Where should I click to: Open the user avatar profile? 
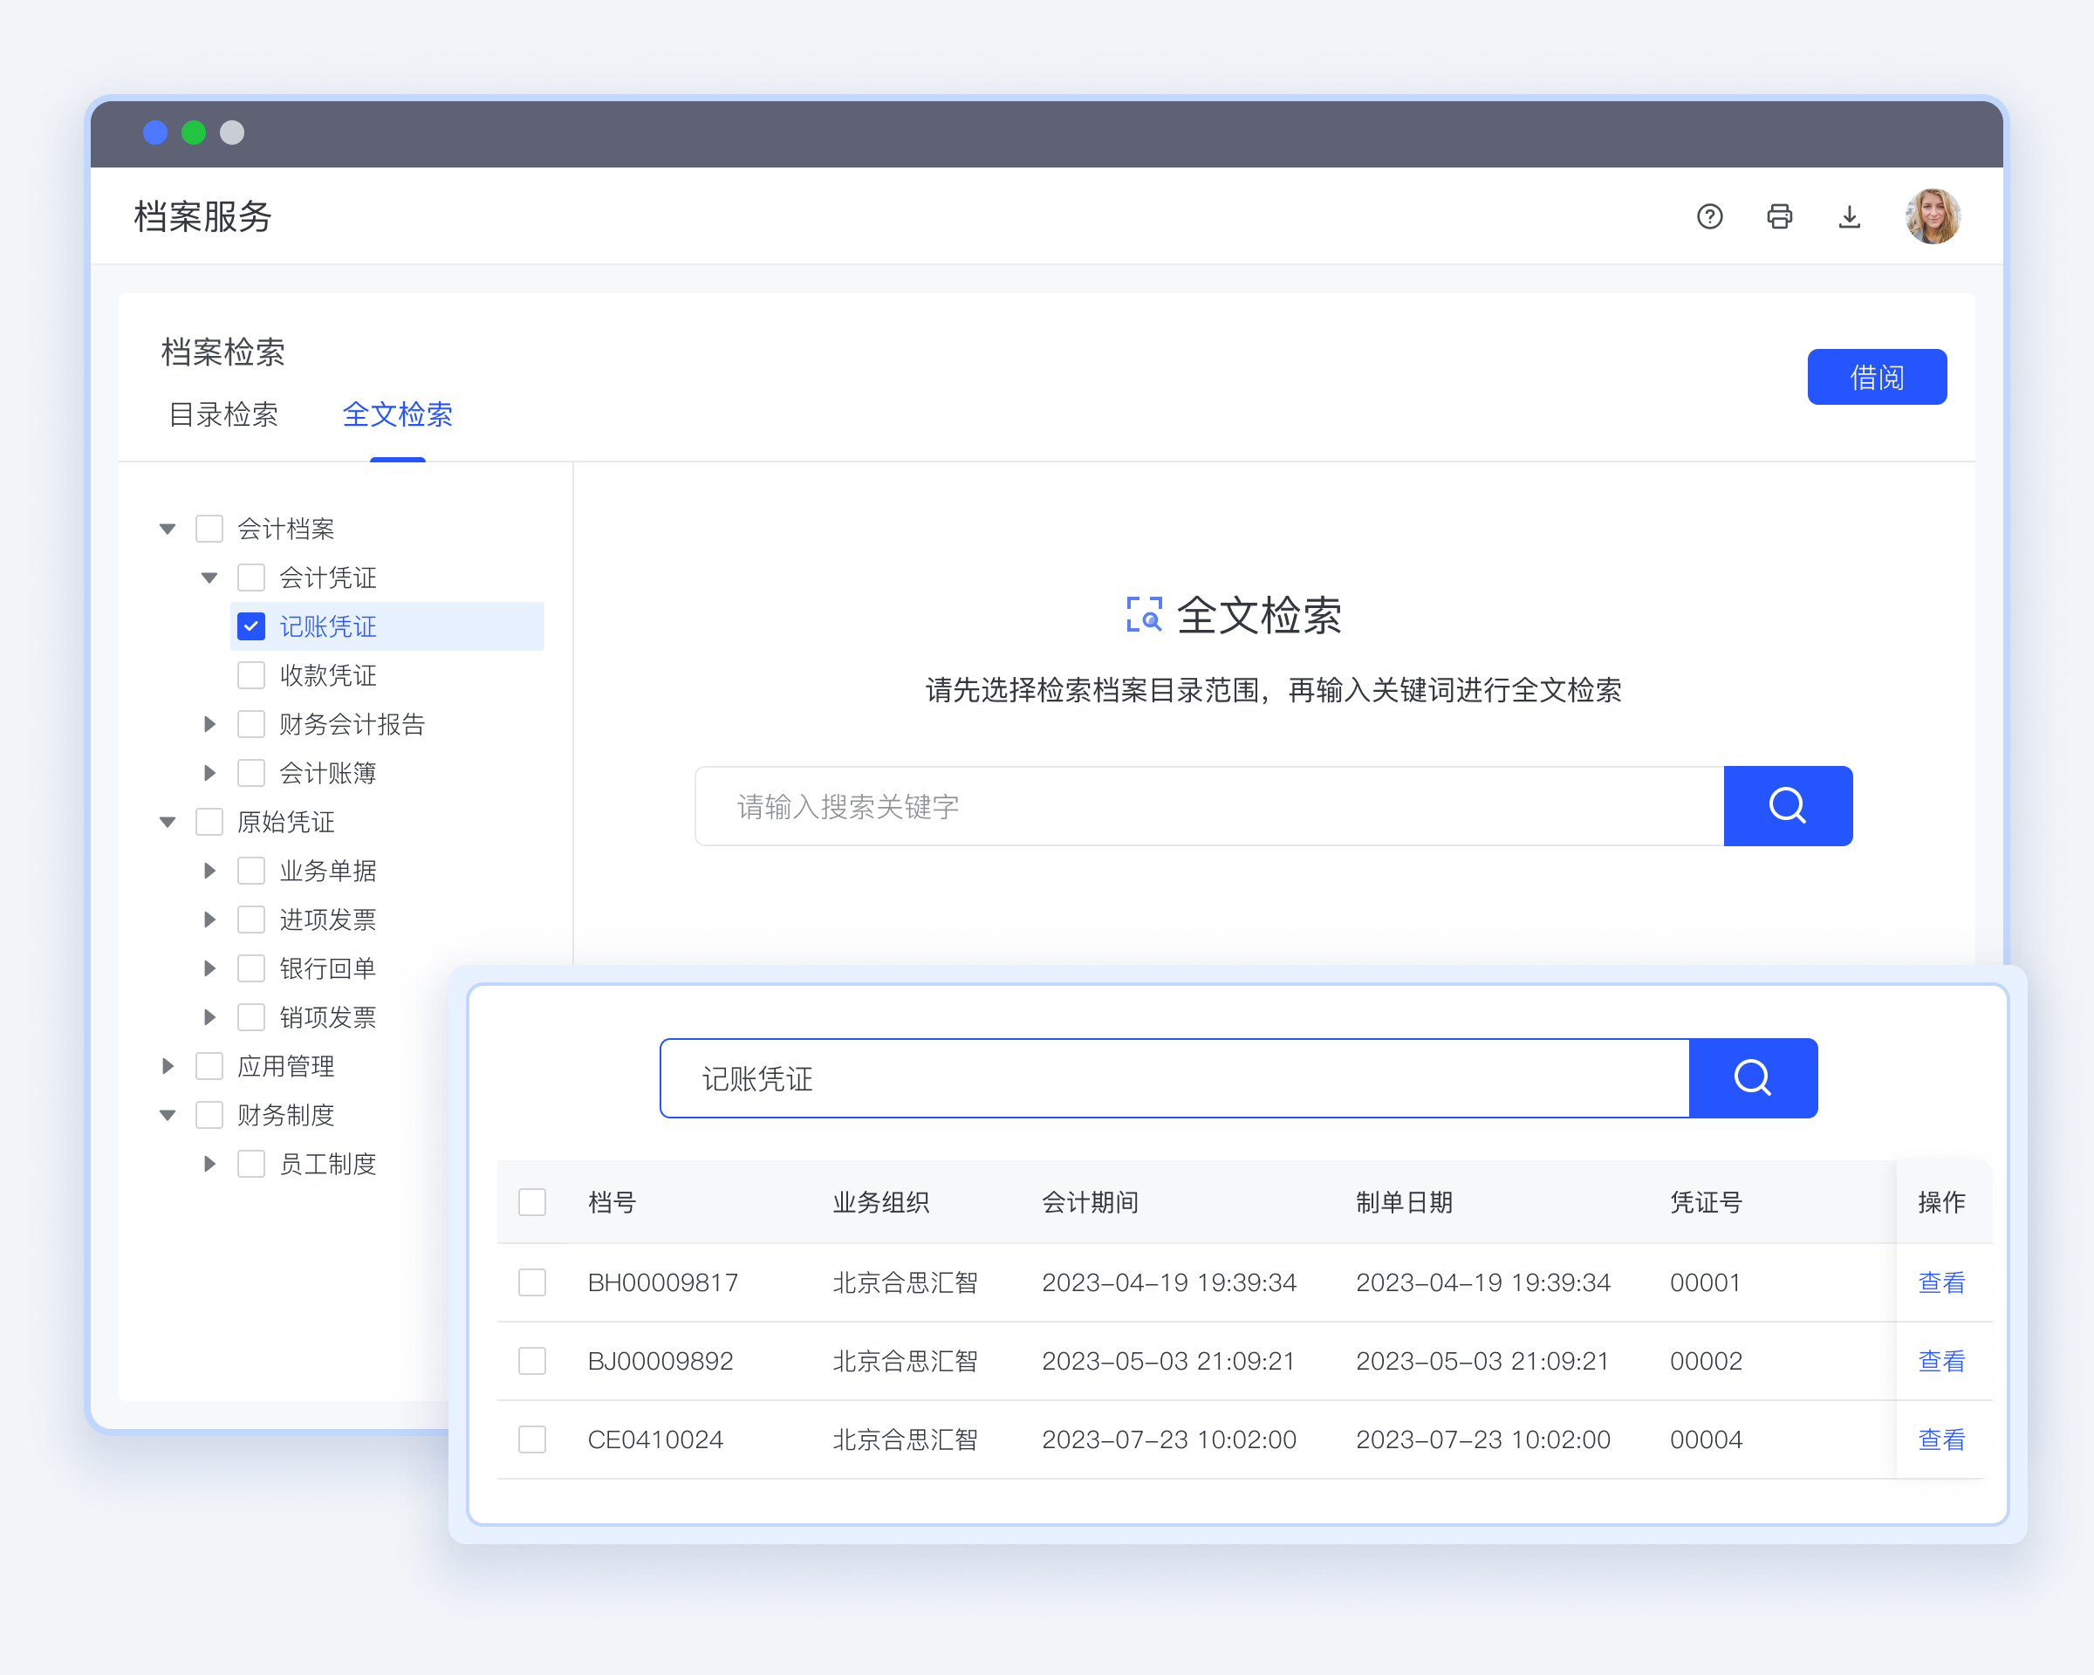pyautogui.click(x=1932, y=216)
